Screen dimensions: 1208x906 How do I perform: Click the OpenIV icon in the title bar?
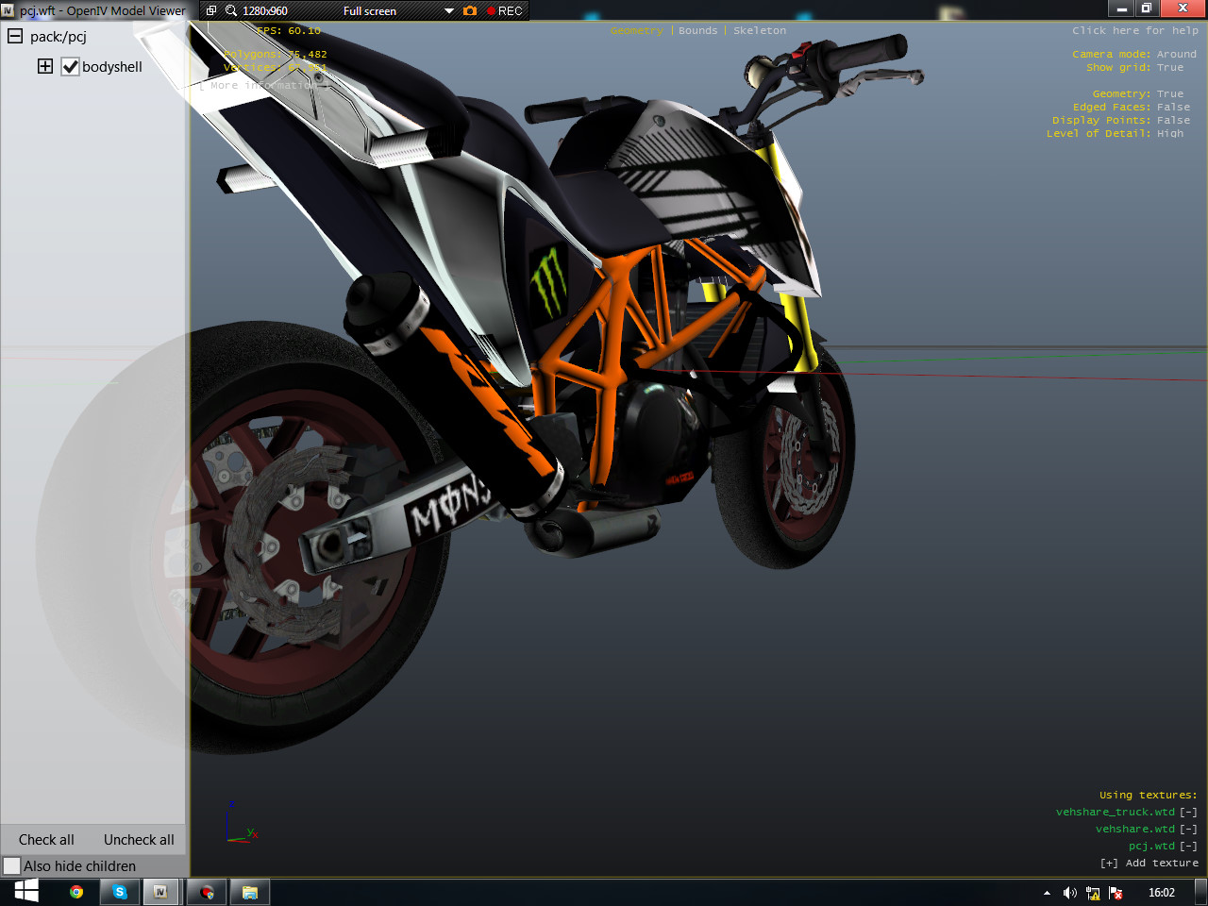(8, 10)
